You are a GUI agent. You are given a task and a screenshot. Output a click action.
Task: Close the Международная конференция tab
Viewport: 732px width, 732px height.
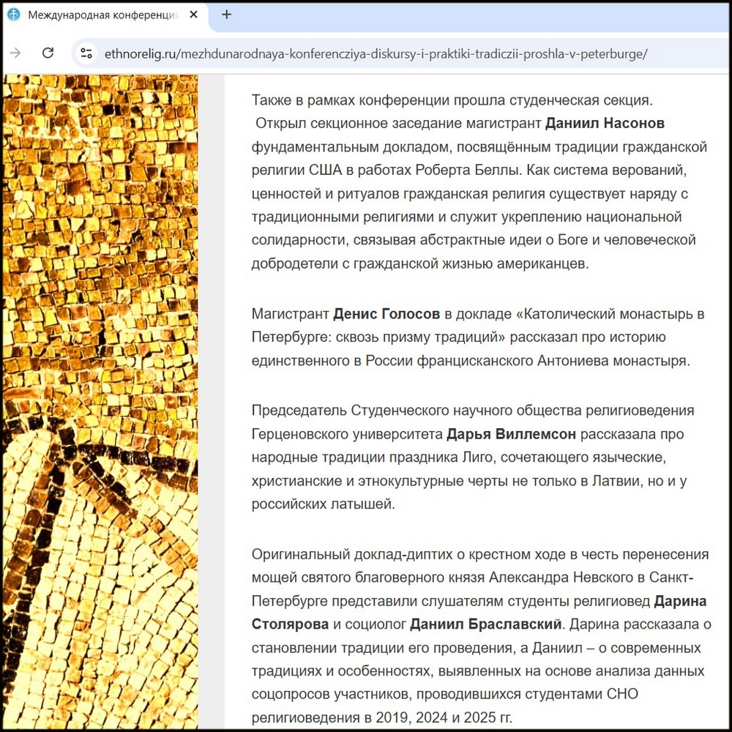point(193,14)
